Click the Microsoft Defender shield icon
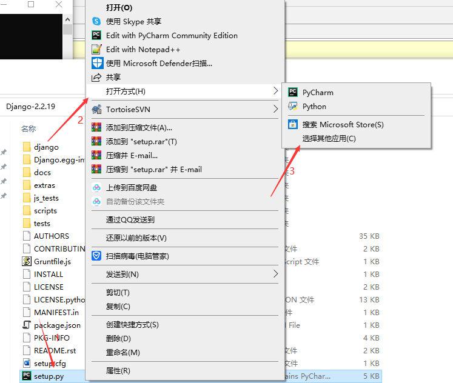453x383 pixels. (x=97, y=63)
